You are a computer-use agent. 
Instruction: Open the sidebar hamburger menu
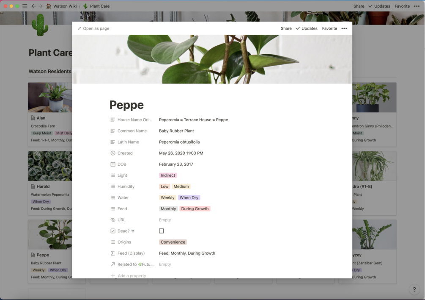click(25, 6)
